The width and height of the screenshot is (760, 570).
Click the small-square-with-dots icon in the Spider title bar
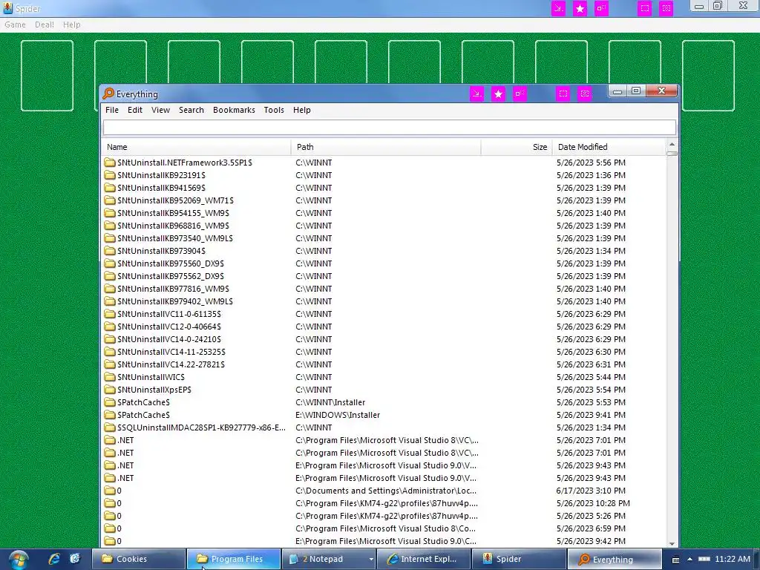click(x=601, y=8)
